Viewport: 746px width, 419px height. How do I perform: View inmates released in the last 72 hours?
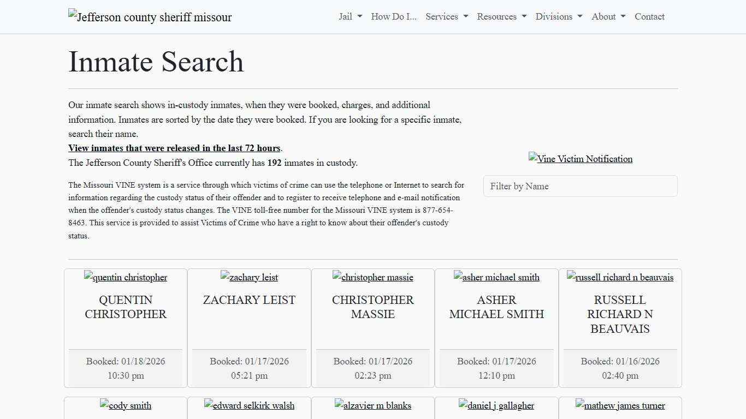click(174, 148)
